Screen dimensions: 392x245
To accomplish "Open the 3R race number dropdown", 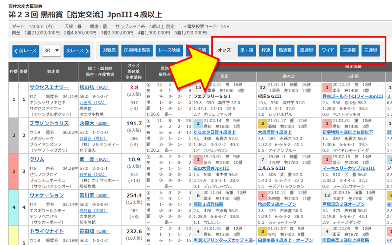I will [51, 51].
